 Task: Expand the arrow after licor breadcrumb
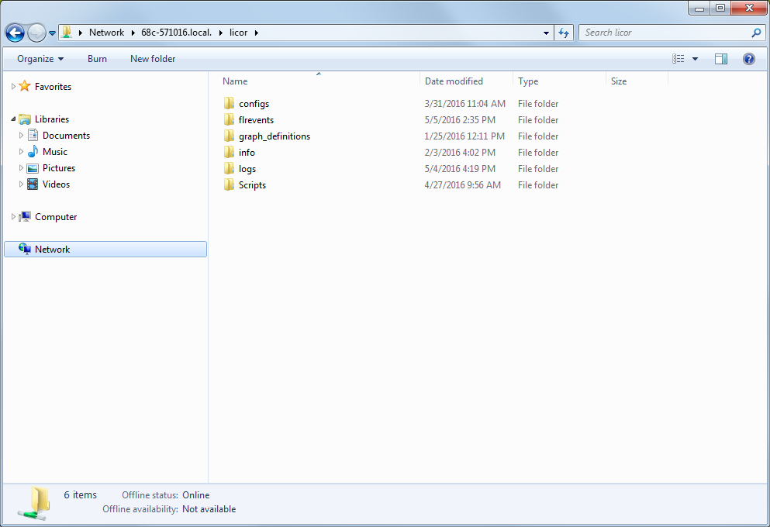257,33
